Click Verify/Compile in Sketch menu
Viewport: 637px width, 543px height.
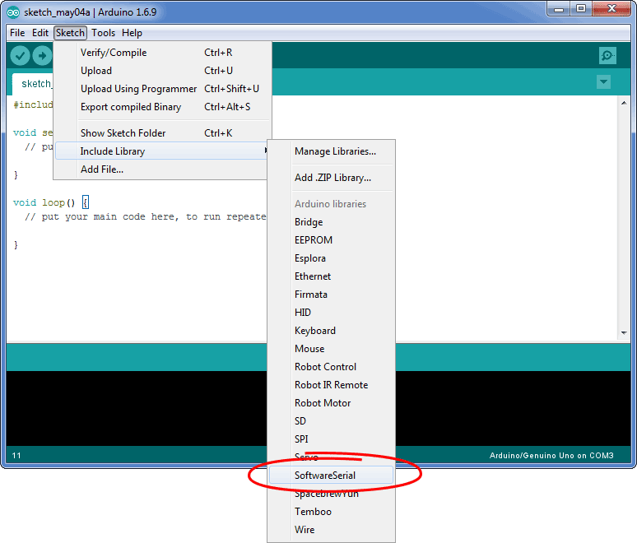point(114,53)
